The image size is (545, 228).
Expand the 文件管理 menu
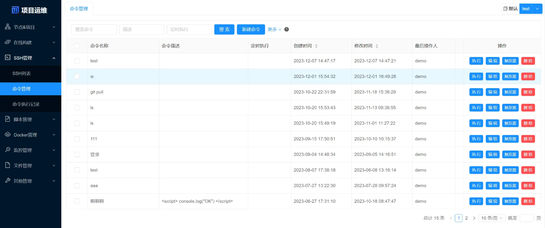click(x=54, y=165)
